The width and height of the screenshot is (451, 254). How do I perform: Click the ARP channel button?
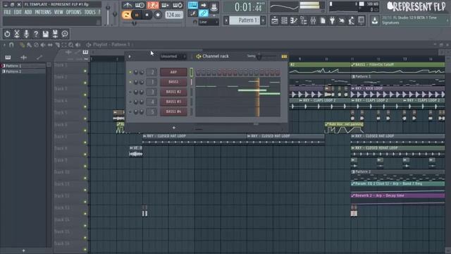pyautogui.click(x=173, y=72)
